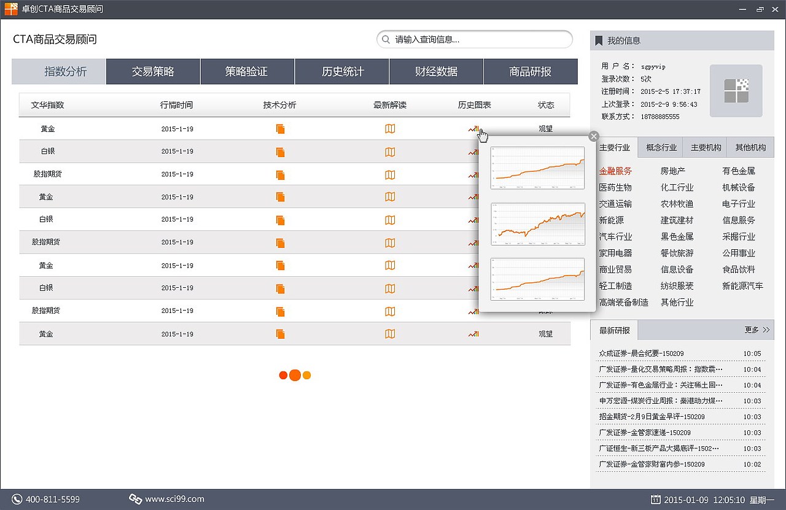The width and height of the screenshot is (786, 510).
Task: Click the middle chart thumbnail in the popup
Action: point(537,226)
